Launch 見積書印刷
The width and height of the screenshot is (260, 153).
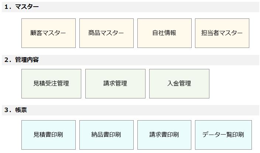(x=48, y=135)
